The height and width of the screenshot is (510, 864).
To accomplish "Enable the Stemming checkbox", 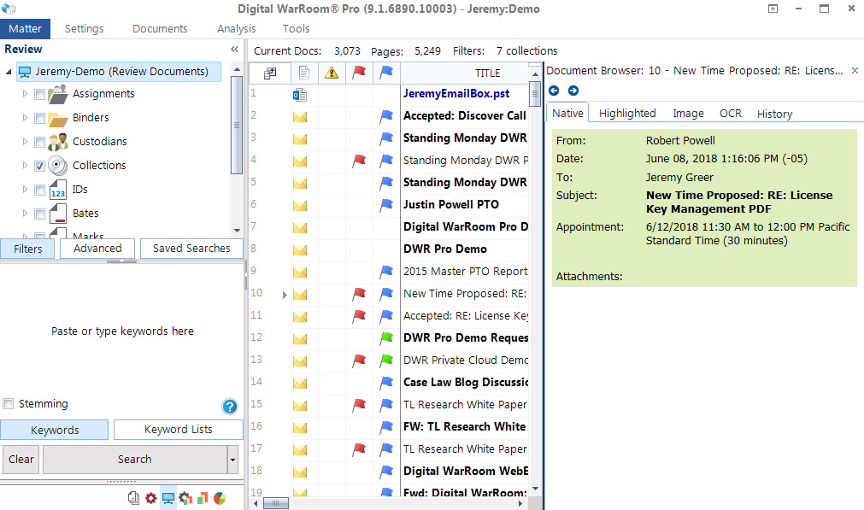I will pos(9,403).
